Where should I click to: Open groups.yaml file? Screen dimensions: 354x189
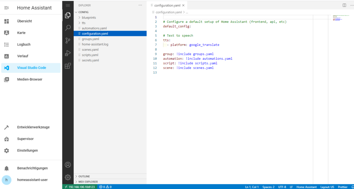110,39
